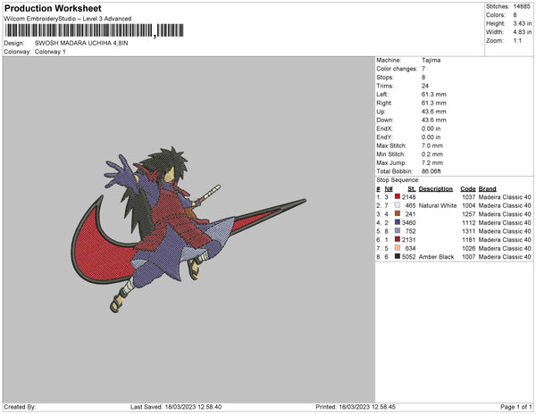Click the peach swatch for thread 1026
536x414 pixels.
tap(398, 248)
